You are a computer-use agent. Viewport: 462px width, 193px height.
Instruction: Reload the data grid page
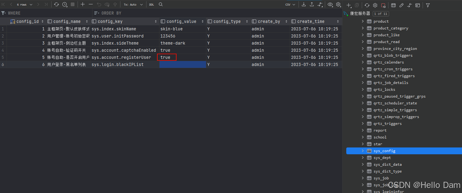pos(56,4)
